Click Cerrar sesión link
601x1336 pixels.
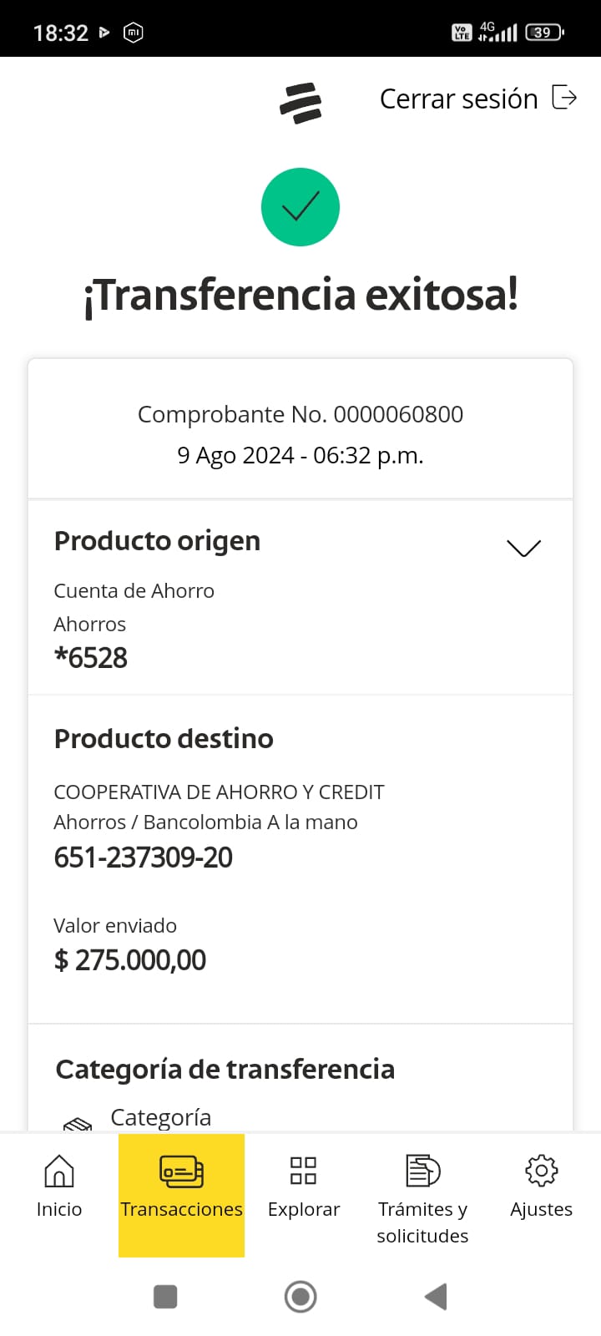(458, 99)
